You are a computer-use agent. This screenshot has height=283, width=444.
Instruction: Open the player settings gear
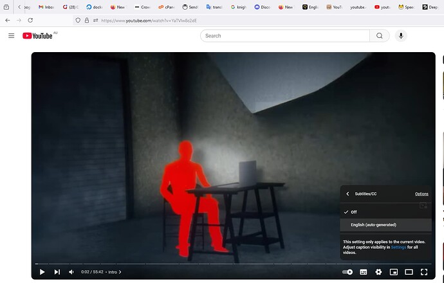coord(378,272)
